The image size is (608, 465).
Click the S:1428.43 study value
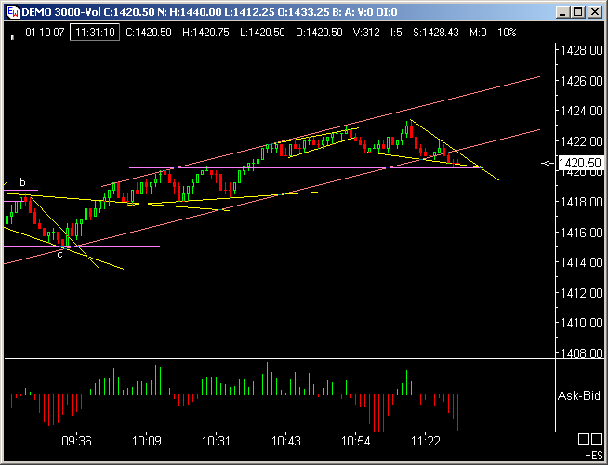click(x=436, y=33)
